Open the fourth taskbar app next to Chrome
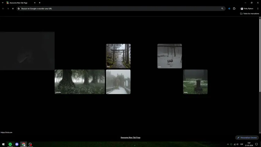This screenshot has width=261, height=147. click(30, 144)
